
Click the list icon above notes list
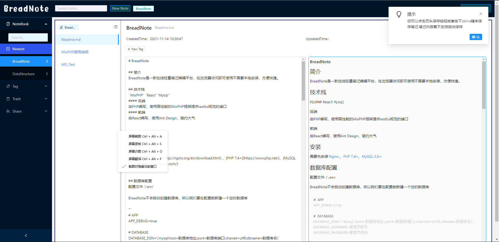point(116,27)
